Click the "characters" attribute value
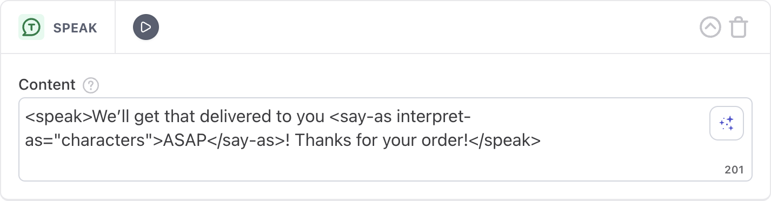 click(x=103, y=140)
